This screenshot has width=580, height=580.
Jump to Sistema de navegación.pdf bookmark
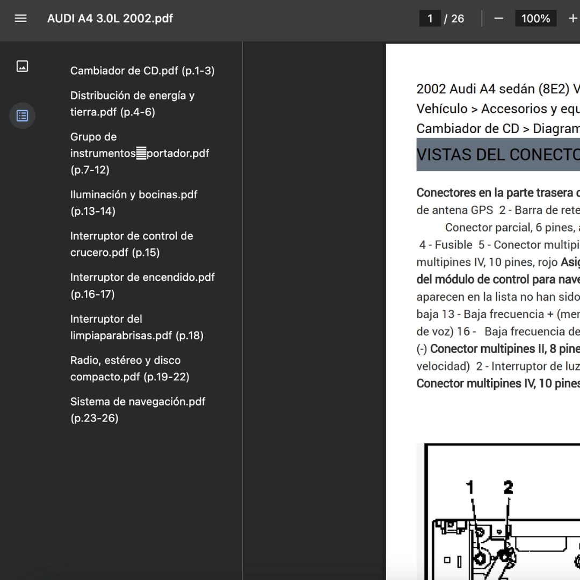pos(137,410)
